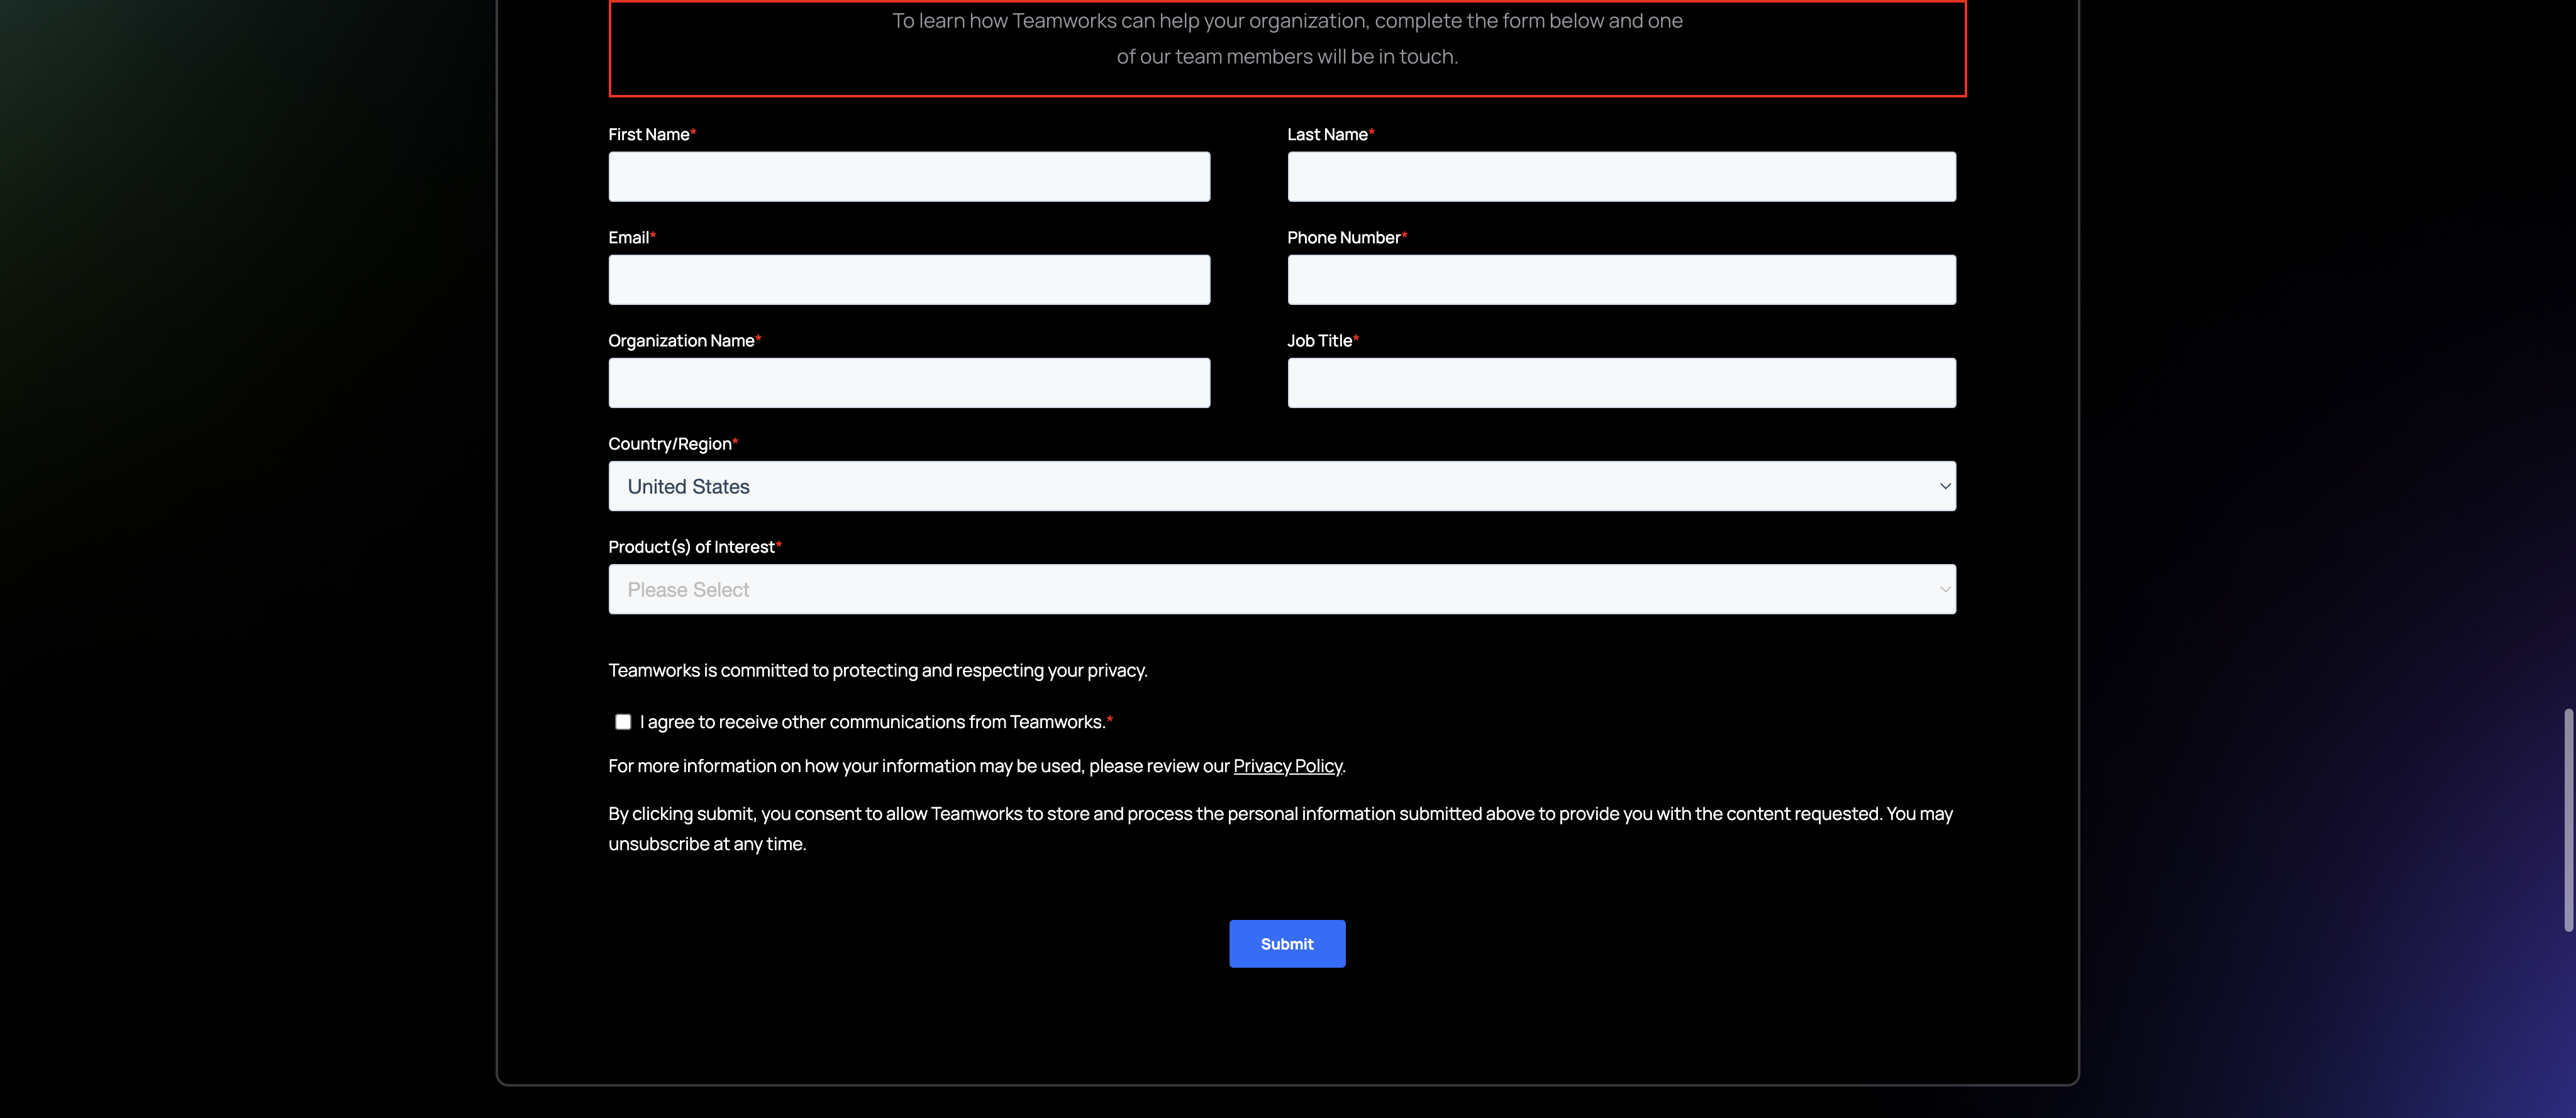Click the "Organization Name" label text
2576x1118 pixels.
point(681,341)
